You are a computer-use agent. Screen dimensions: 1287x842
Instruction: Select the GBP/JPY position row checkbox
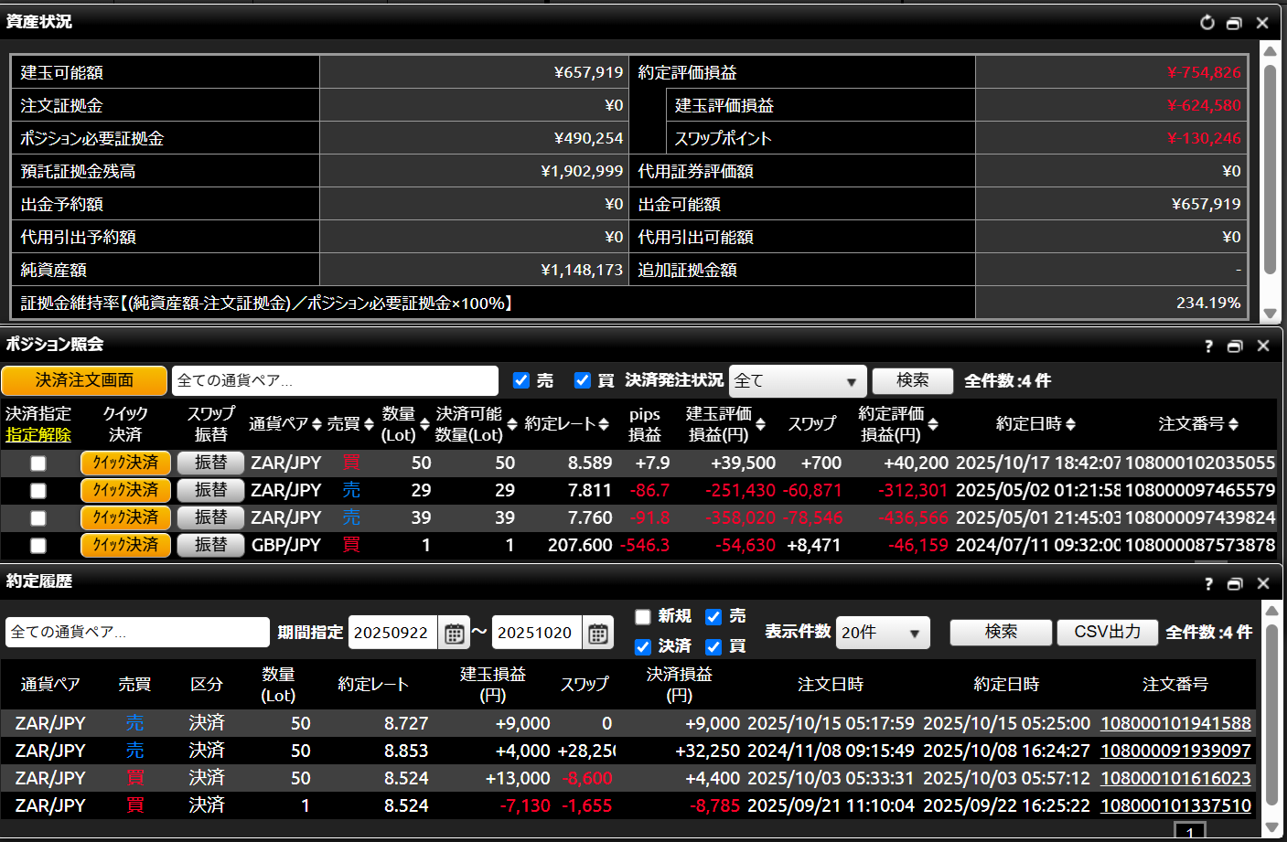(x=38, y=546)
